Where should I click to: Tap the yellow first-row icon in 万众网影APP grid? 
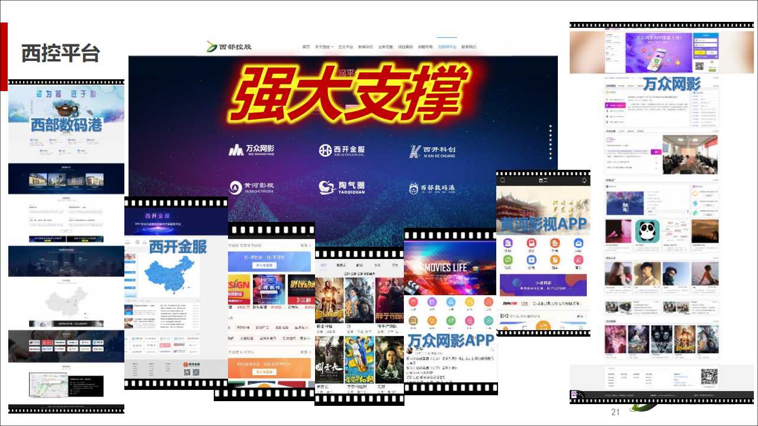(x=470, y=302)
